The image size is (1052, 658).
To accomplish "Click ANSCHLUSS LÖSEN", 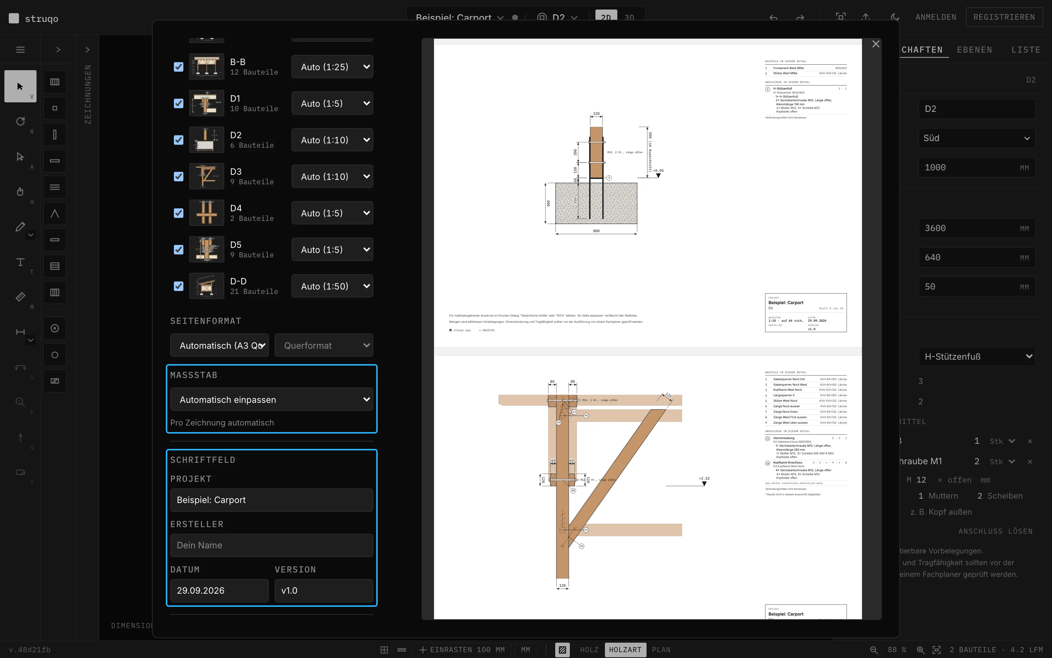I will click(995, 532).
